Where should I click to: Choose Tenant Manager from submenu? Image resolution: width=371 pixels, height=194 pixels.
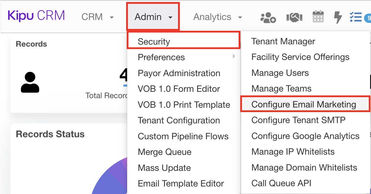pyautogui.click(x=283, y=41)
